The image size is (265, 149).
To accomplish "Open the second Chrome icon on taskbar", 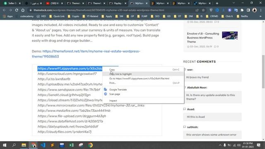I will pos(90,145).
